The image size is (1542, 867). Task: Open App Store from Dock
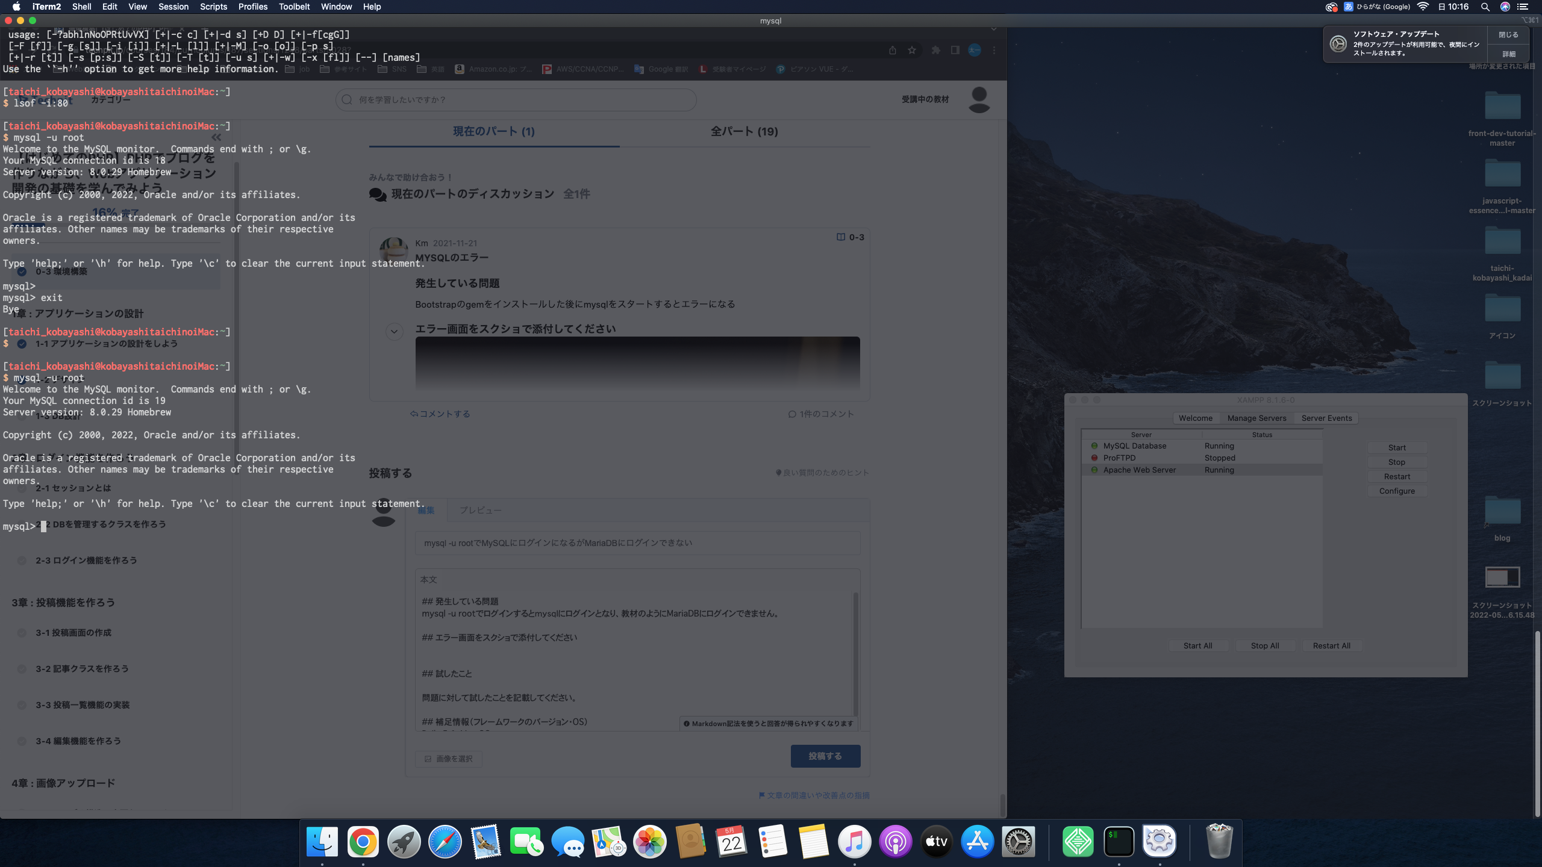977,841
